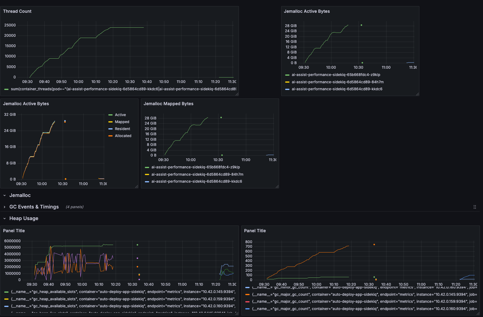Toggle the Mapped series in the legend
The height and width of the screenshot is (317, 483).
pyautogui.click(x=122, y=122)
